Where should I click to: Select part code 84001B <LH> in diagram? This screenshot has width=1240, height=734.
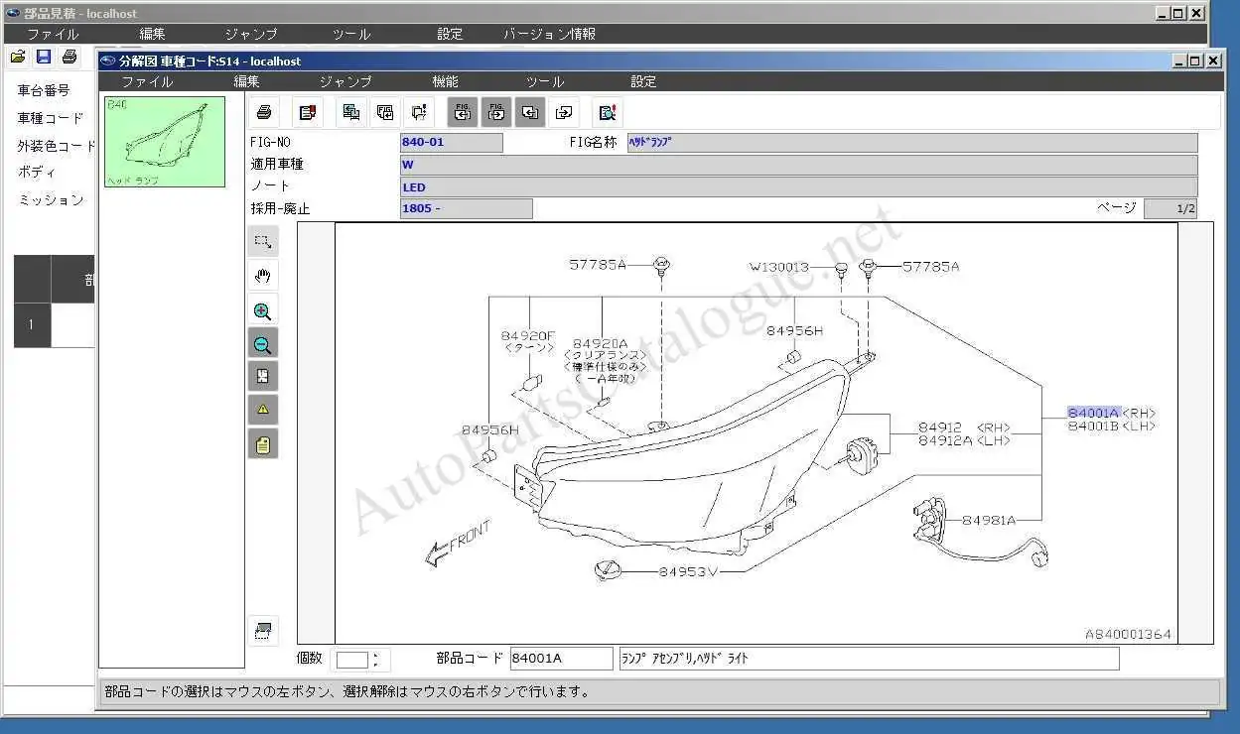click(x=1111, y=426)
